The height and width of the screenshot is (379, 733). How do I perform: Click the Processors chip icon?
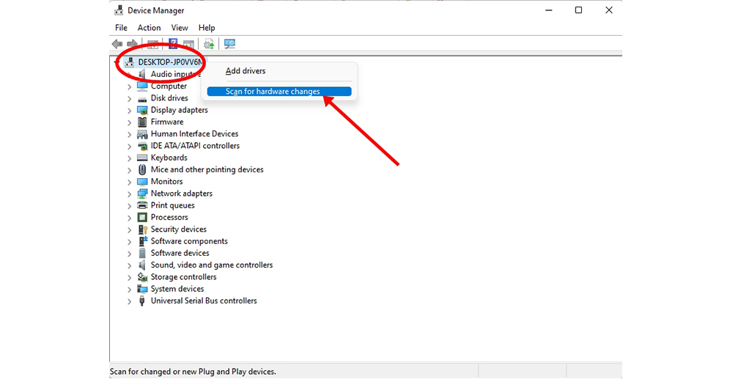pos(142,217)
